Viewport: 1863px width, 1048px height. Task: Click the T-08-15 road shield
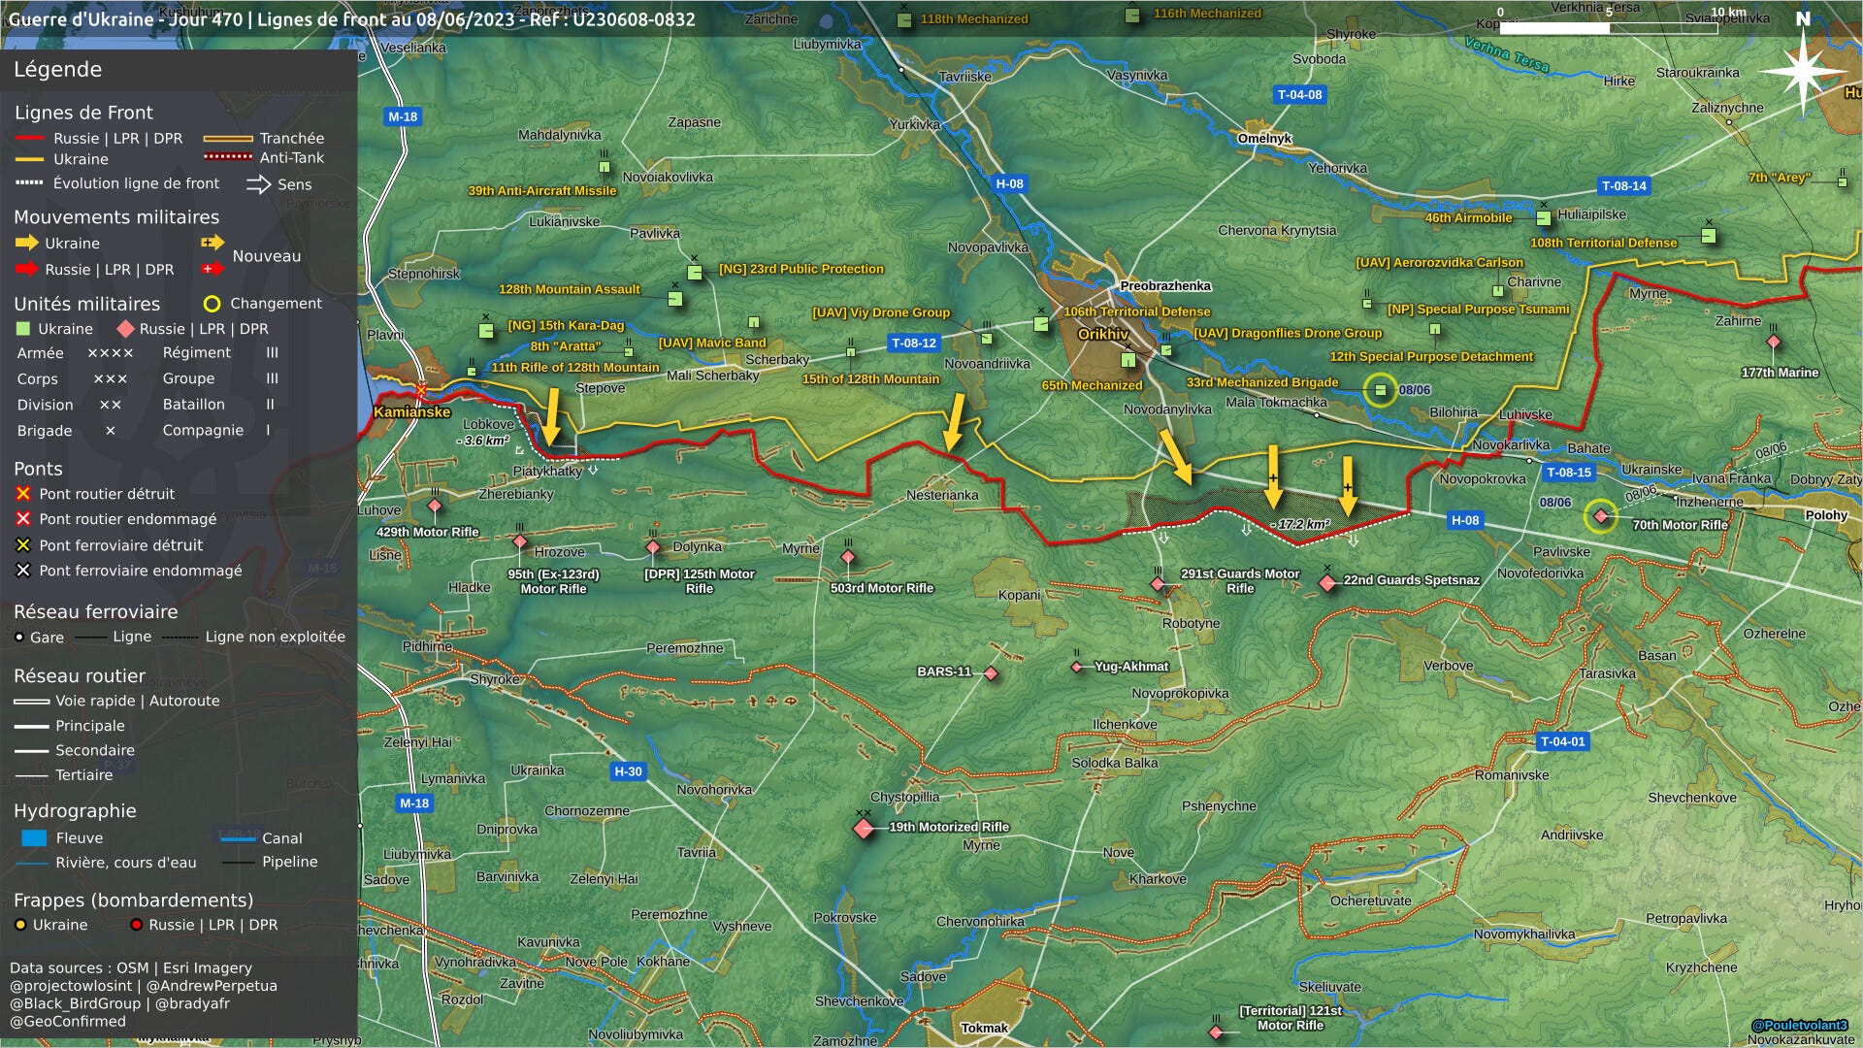(x=1568, y=473)
